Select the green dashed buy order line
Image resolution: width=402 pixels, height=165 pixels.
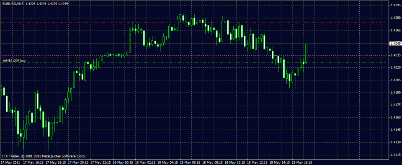[195, 62]
